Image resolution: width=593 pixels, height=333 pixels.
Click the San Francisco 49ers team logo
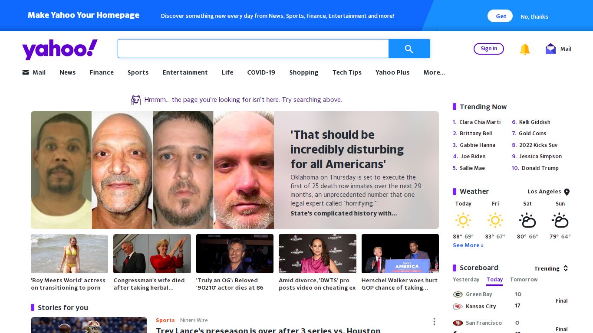click(458, 323)
